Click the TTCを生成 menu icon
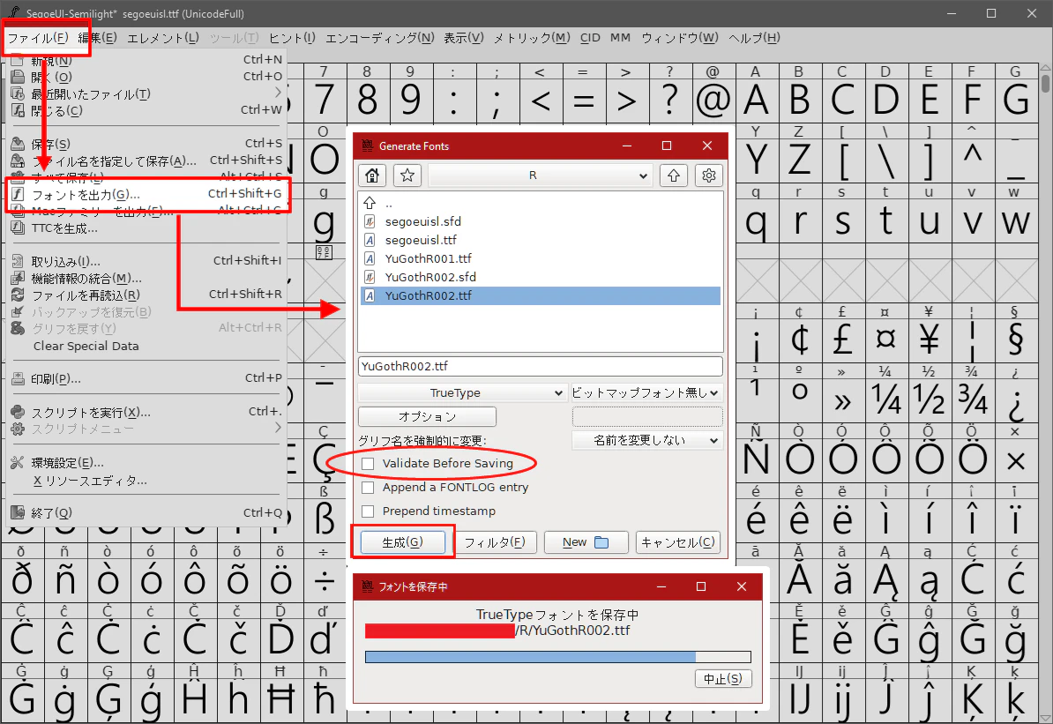The width and height of the screenshot is (1053, 724). point(19,228)
